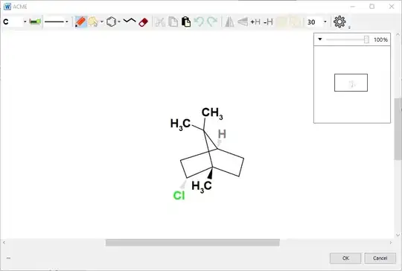Click the left H3C methyl label
Screen dimensions: 402x271
point(180,124)
